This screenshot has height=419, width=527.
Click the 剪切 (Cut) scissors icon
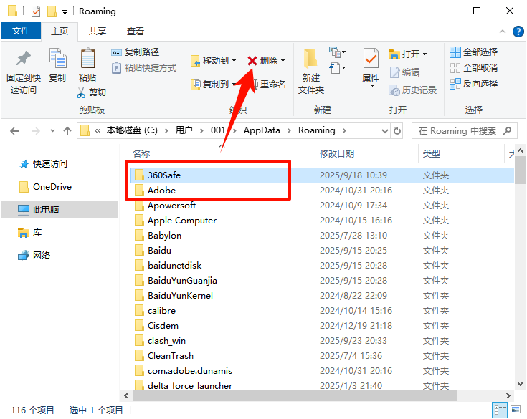[82, 92]
